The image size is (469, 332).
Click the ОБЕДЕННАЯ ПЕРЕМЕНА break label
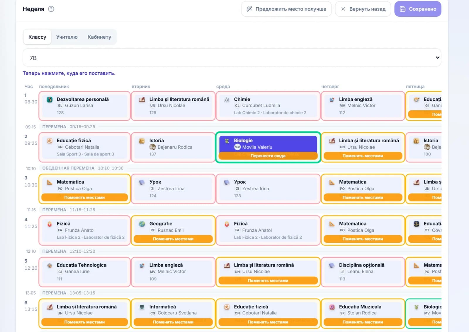[68, 168]
